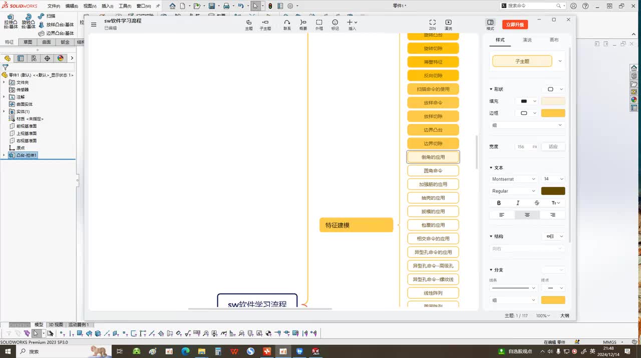
Task: Select the 特征建模 topic node
Action: coord(356,225)
